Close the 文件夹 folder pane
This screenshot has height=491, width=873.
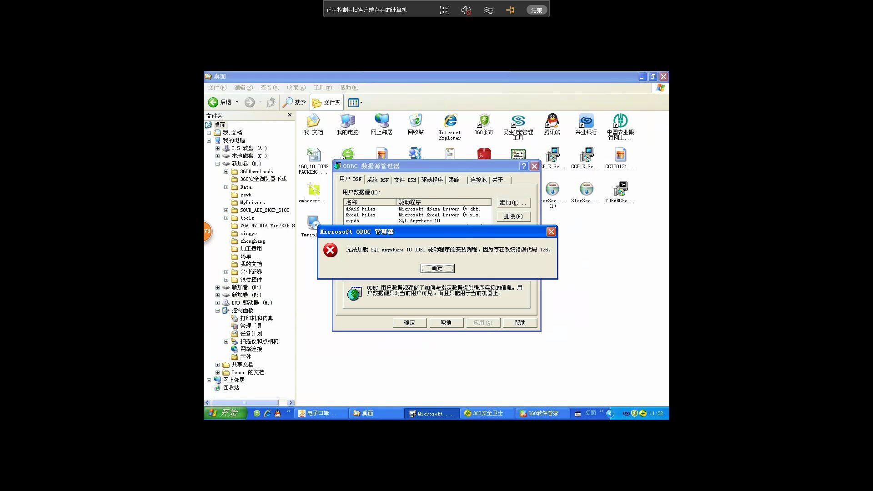pos(290,115)
